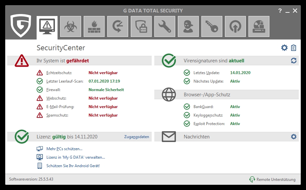
Task: Click 'Ihr System ist gefährdet' header
Action: (x=63, y=61)
